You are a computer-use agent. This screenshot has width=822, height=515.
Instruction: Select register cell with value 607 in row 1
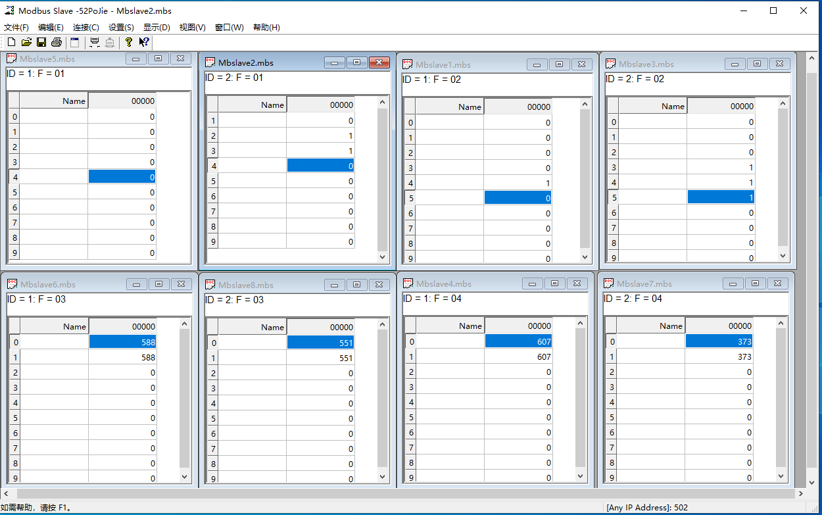[x=518, y=357]
